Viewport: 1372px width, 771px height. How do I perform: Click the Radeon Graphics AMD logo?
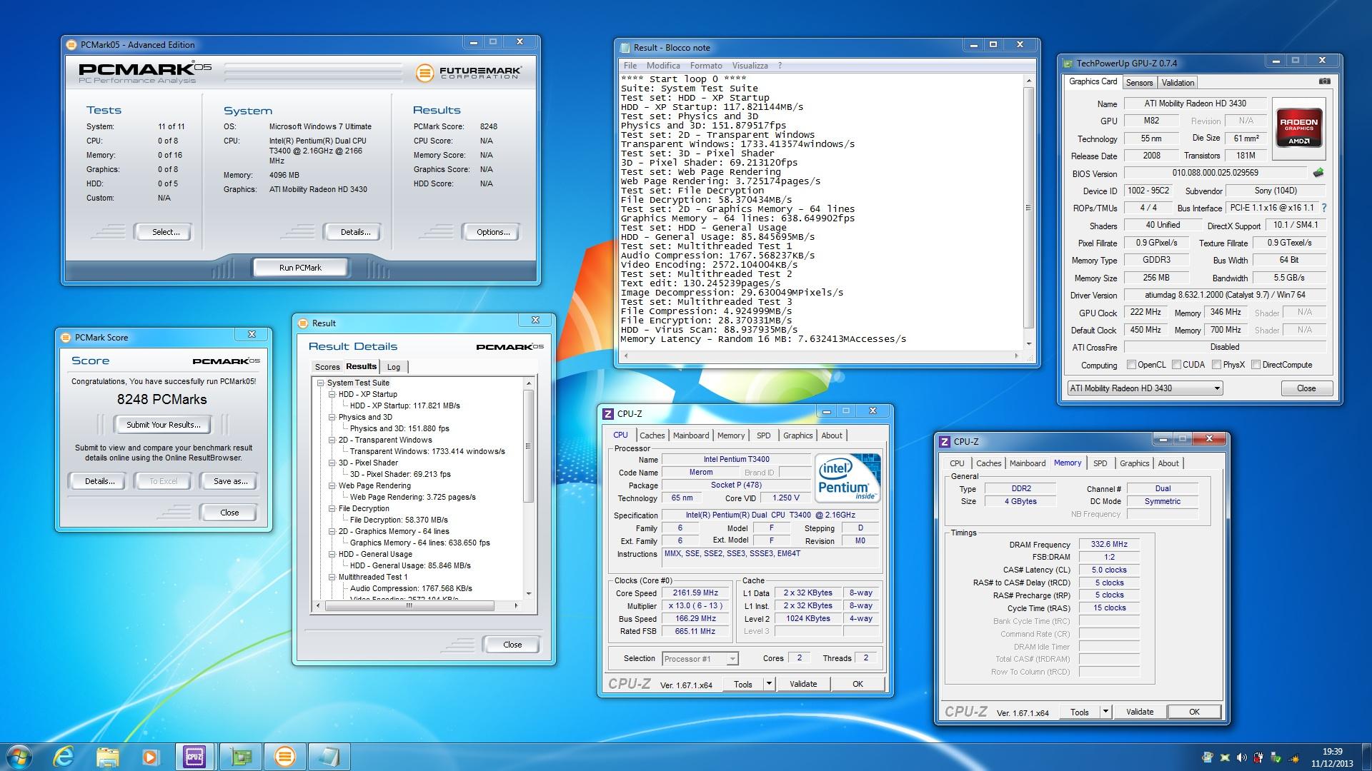[x=1298, y=127]
